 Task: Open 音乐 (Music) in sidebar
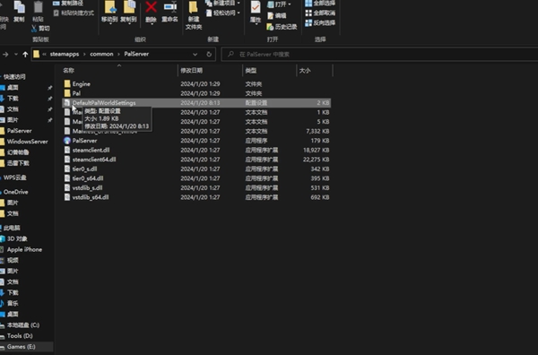coord(13,303)
